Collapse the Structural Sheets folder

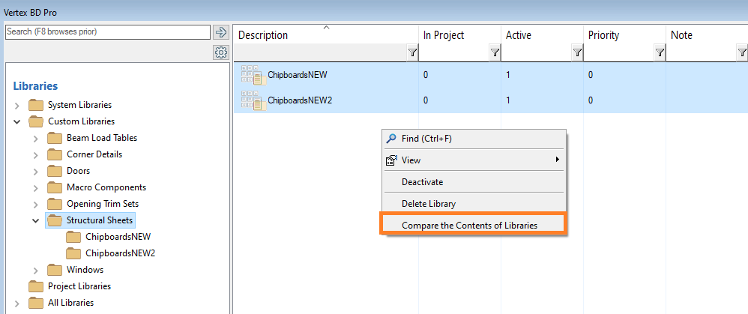(x=35, y=220)
